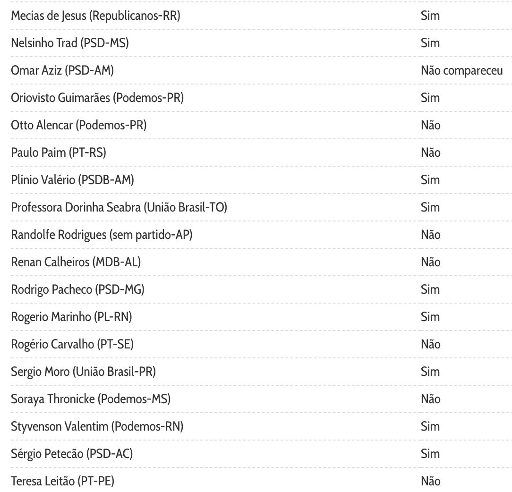The width and height of the screenshot is (512, 492).
Task: Click the 'Sim' vote for Mecias de Jesus
Action: point(430,16)
